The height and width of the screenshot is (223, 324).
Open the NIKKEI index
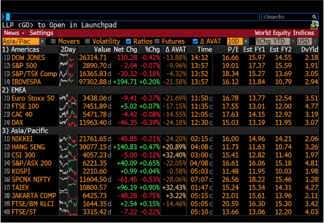click(x=22, y=139)
